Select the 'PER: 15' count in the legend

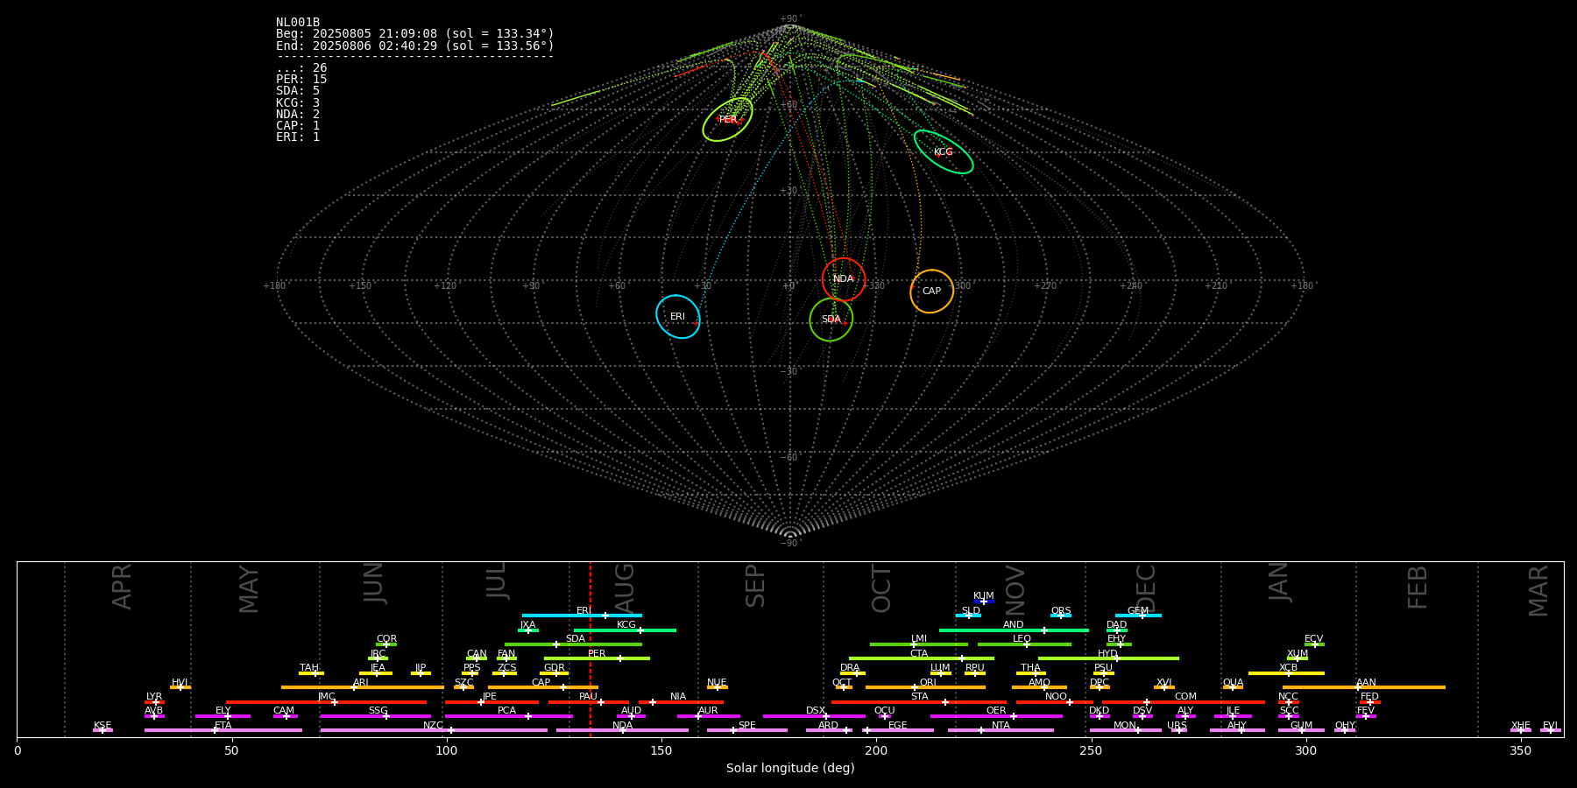[x=301, y=80]
